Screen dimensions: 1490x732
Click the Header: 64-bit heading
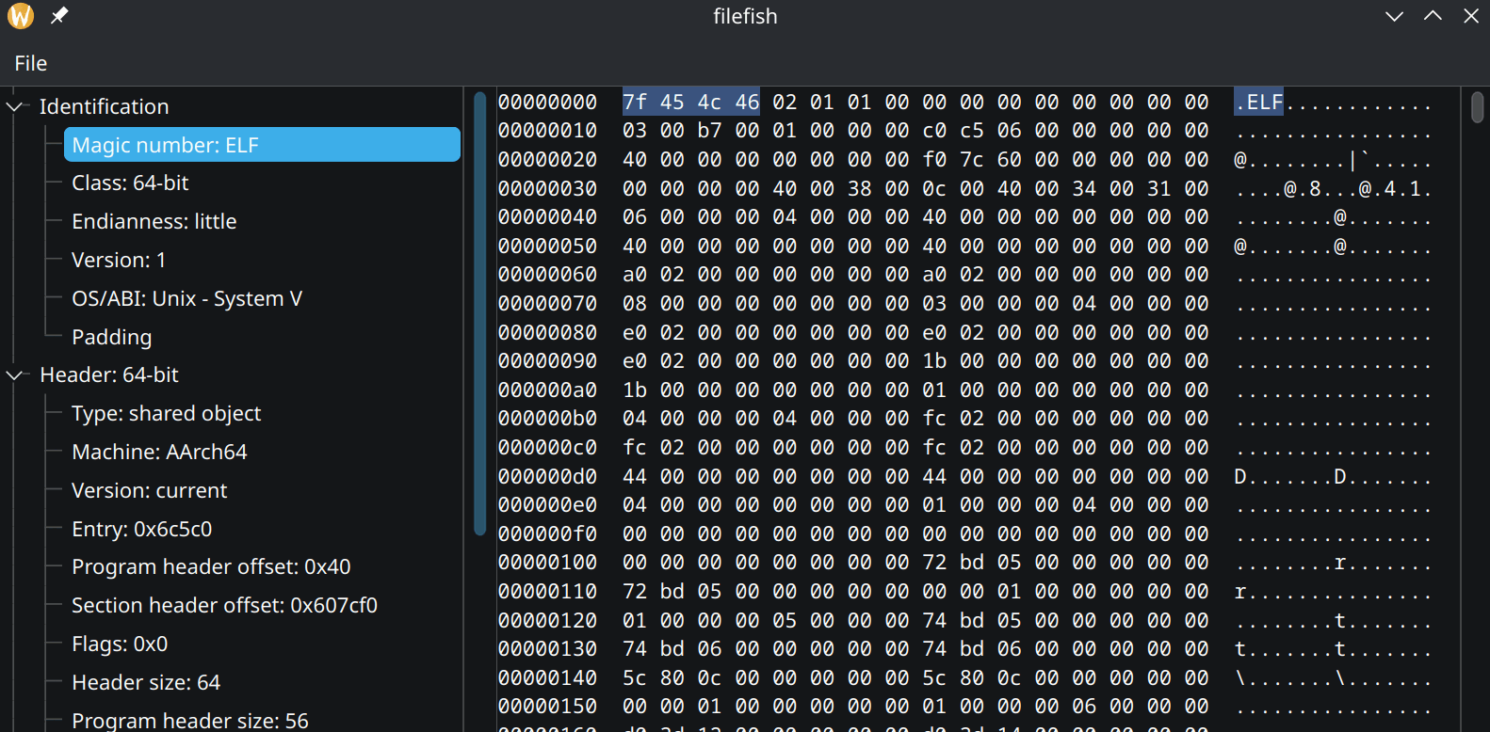tap(109, 374)
